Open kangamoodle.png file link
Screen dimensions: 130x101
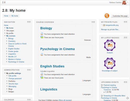pos(112,25)
